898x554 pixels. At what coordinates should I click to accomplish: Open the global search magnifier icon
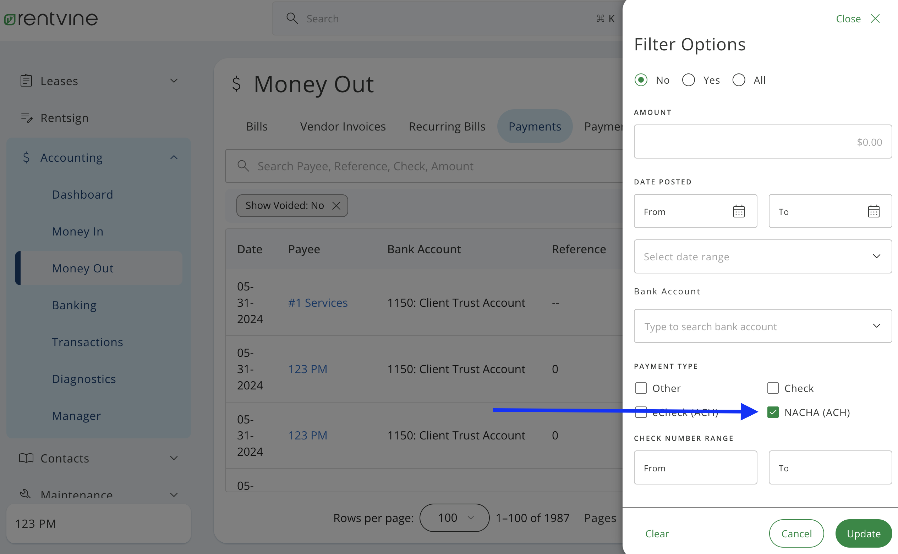pyautogui.click(x=291, y=18)
